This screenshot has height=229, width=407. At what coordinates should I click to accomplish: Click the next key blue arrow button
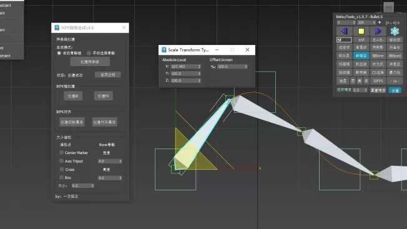(x=378, y=31)
